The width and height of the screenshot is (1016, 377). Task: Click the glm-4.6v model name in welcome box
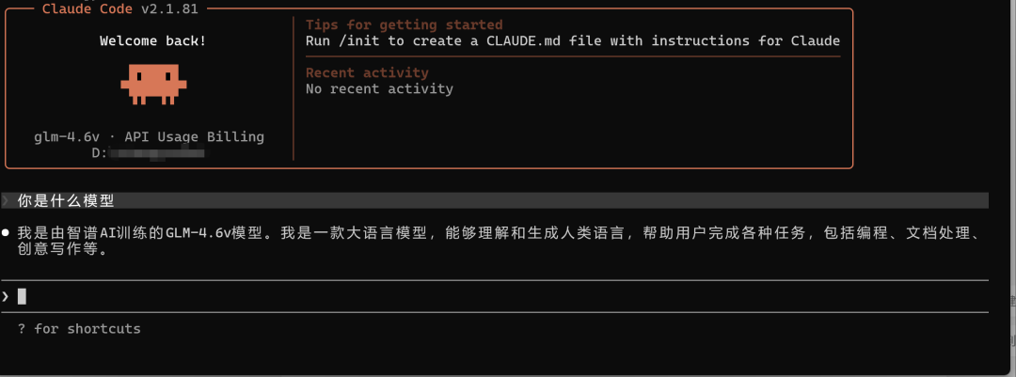[x=67, y=137]
